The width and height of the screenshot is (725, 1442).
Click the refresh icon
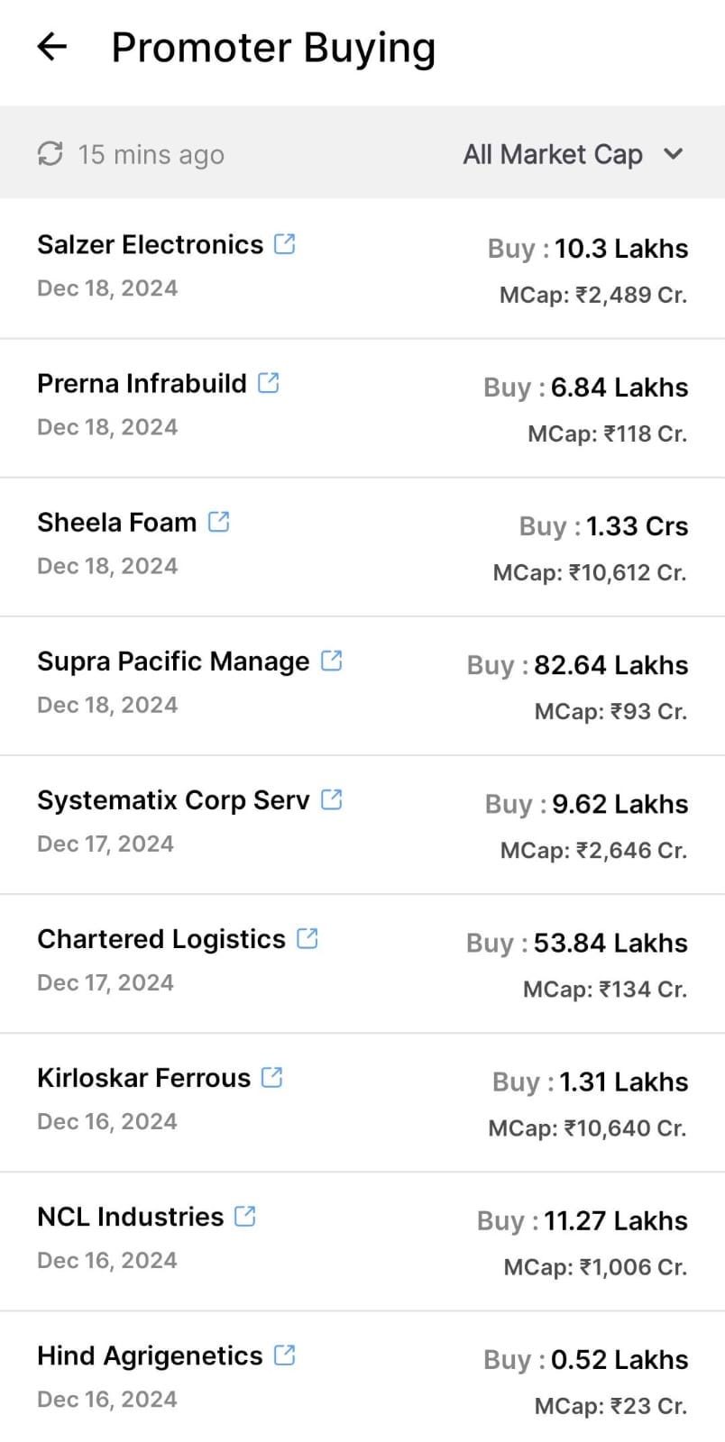[50, 154]
